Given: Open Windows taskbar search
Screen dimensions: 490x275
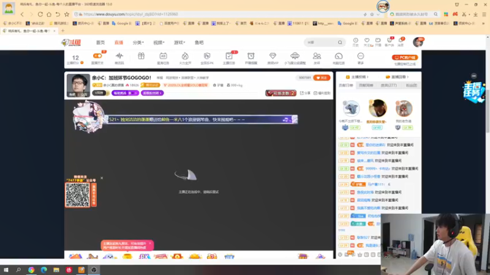Looking at the screenshot, I should [x=18, y=269].
